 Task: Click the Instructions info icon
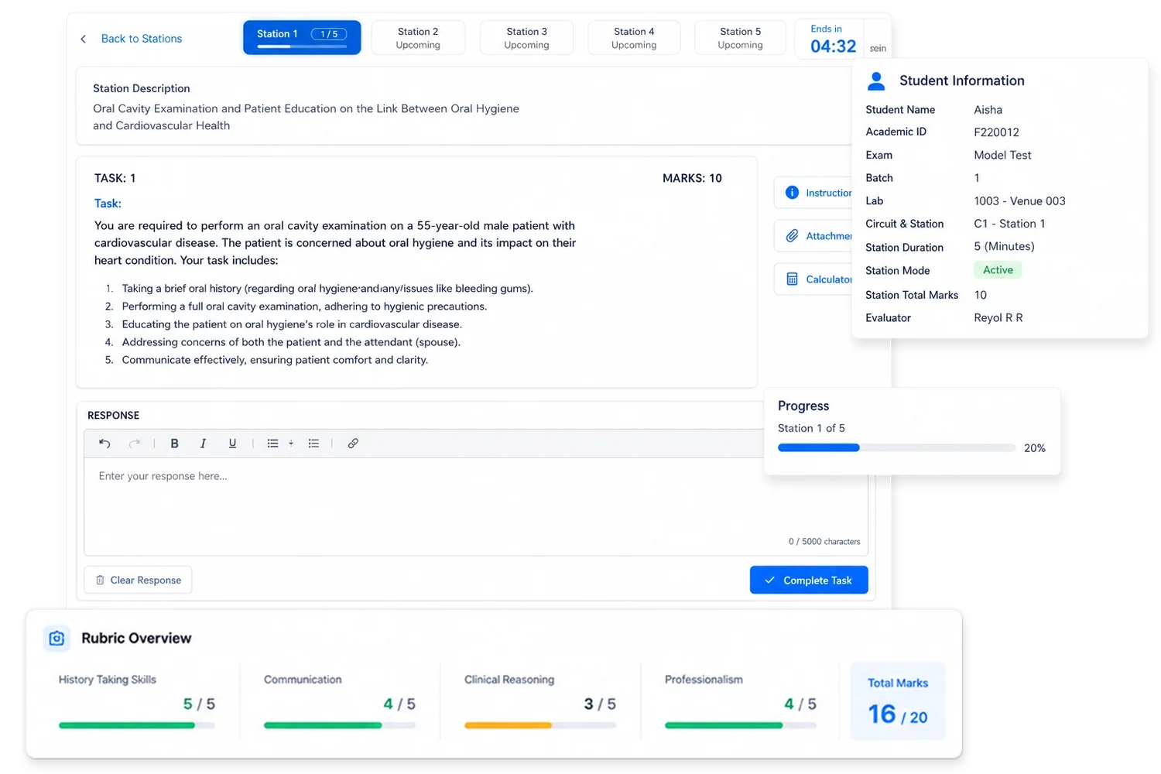(792, 193)
